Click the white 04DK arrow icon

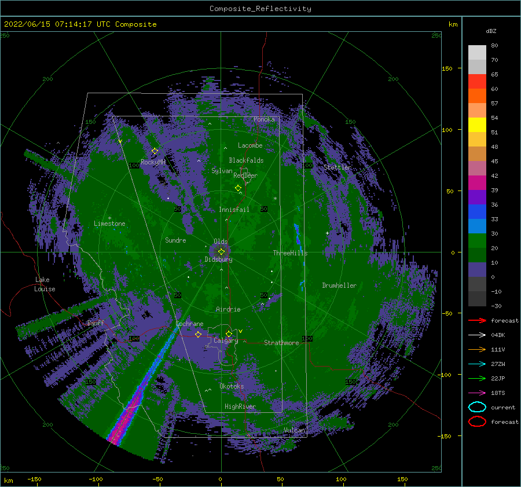tap(477, 335)
